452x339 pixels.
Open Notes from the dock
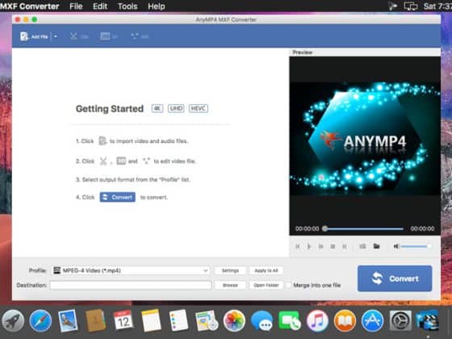(x=151, y=321)
